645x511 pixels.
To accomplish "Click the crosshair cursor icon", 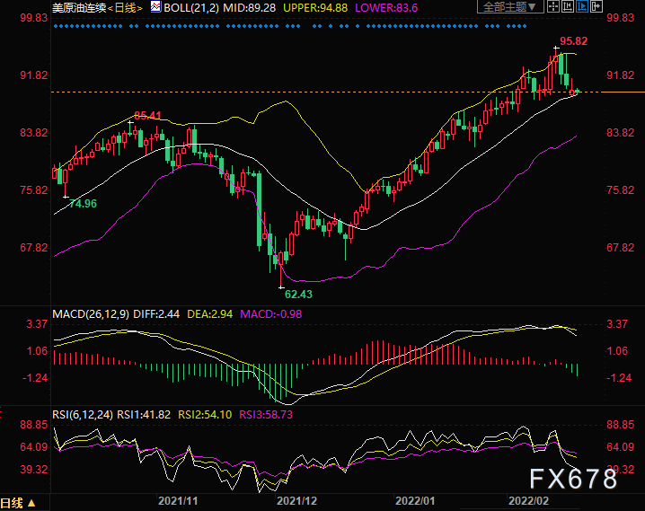I will pos(553,6).
